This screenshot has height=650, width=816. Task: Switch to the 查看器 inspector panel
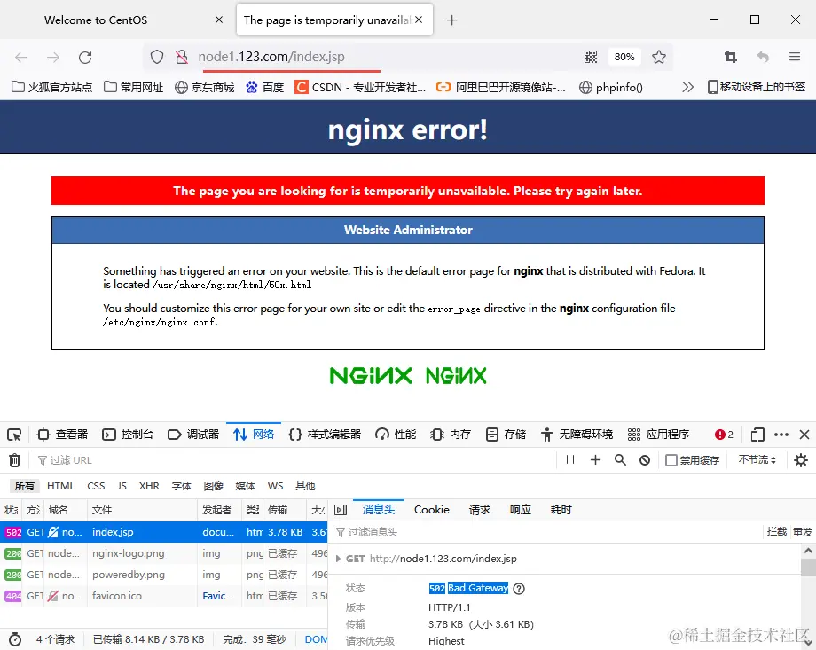tap(62, 435)
